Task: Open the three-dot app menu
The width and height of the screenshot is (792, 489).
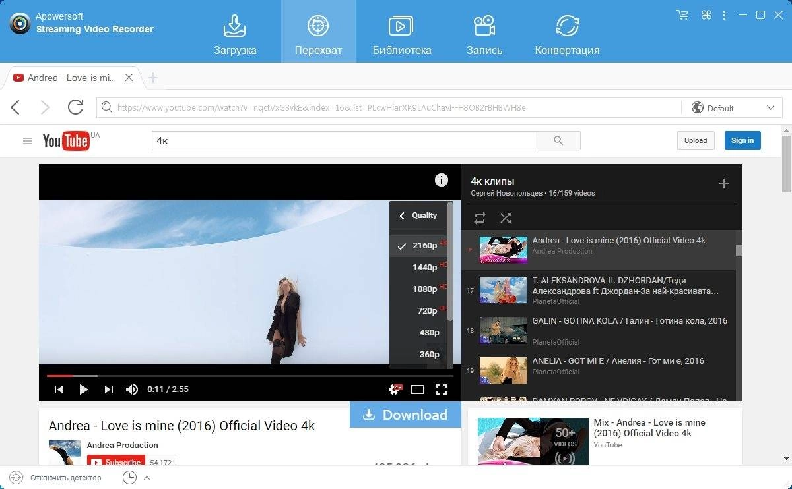Action: (725, 14)
